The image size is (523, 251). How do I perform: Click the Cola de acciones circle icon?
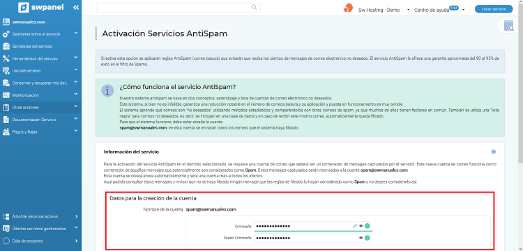click(6, 241)
